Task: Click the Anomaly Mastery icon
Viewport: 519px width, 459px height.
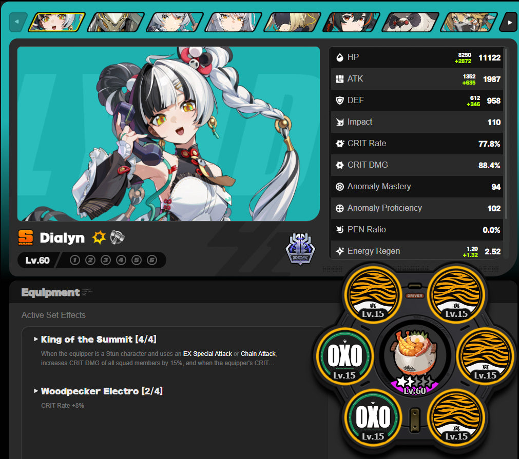Action: click(x=340, y=187)
